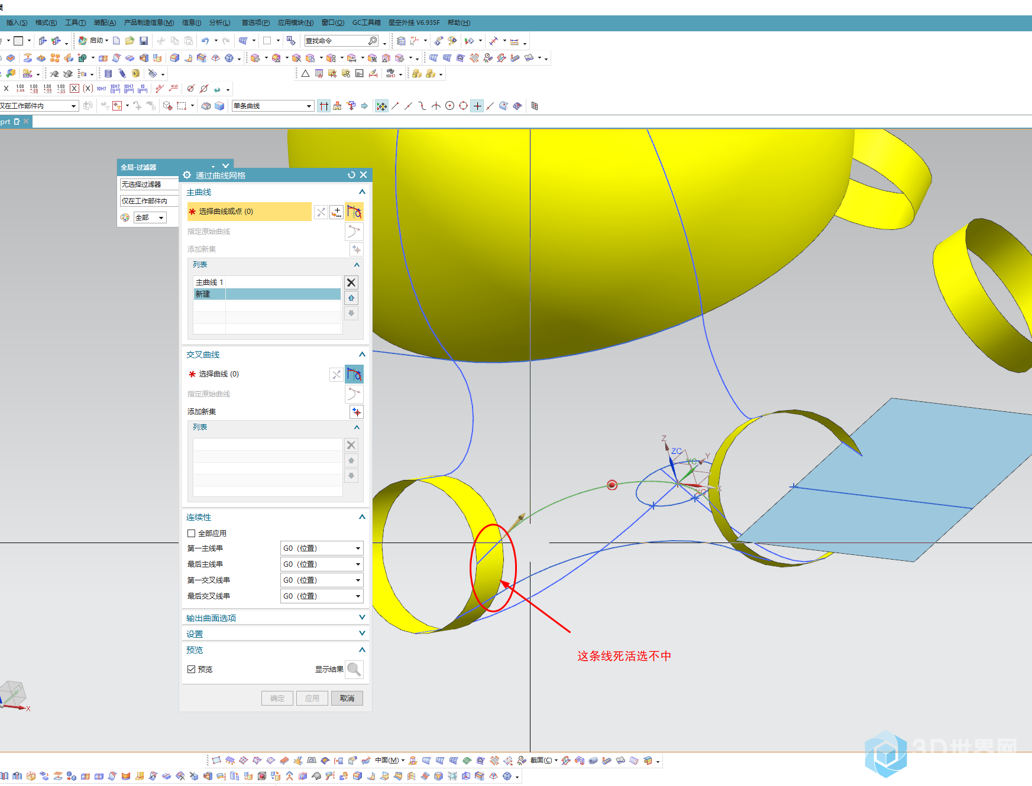Open the Mid-surface (中面) toolbar menu
Screen dimensions: 1032x786
pos(389,761)
